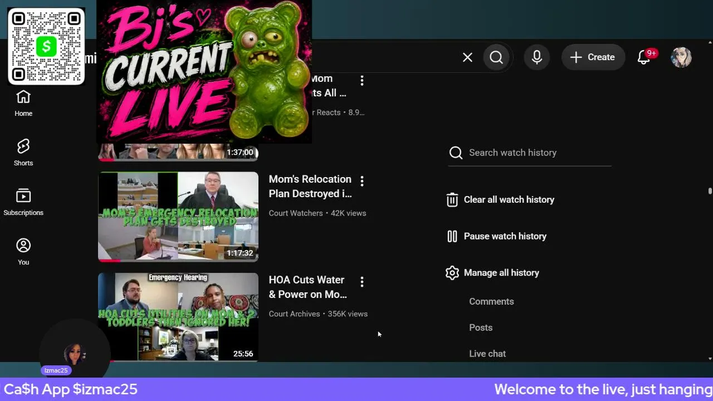Open options for HOA Cuts Water video
713x401 pixels.
pyautogui.click(x=362, y=282)
